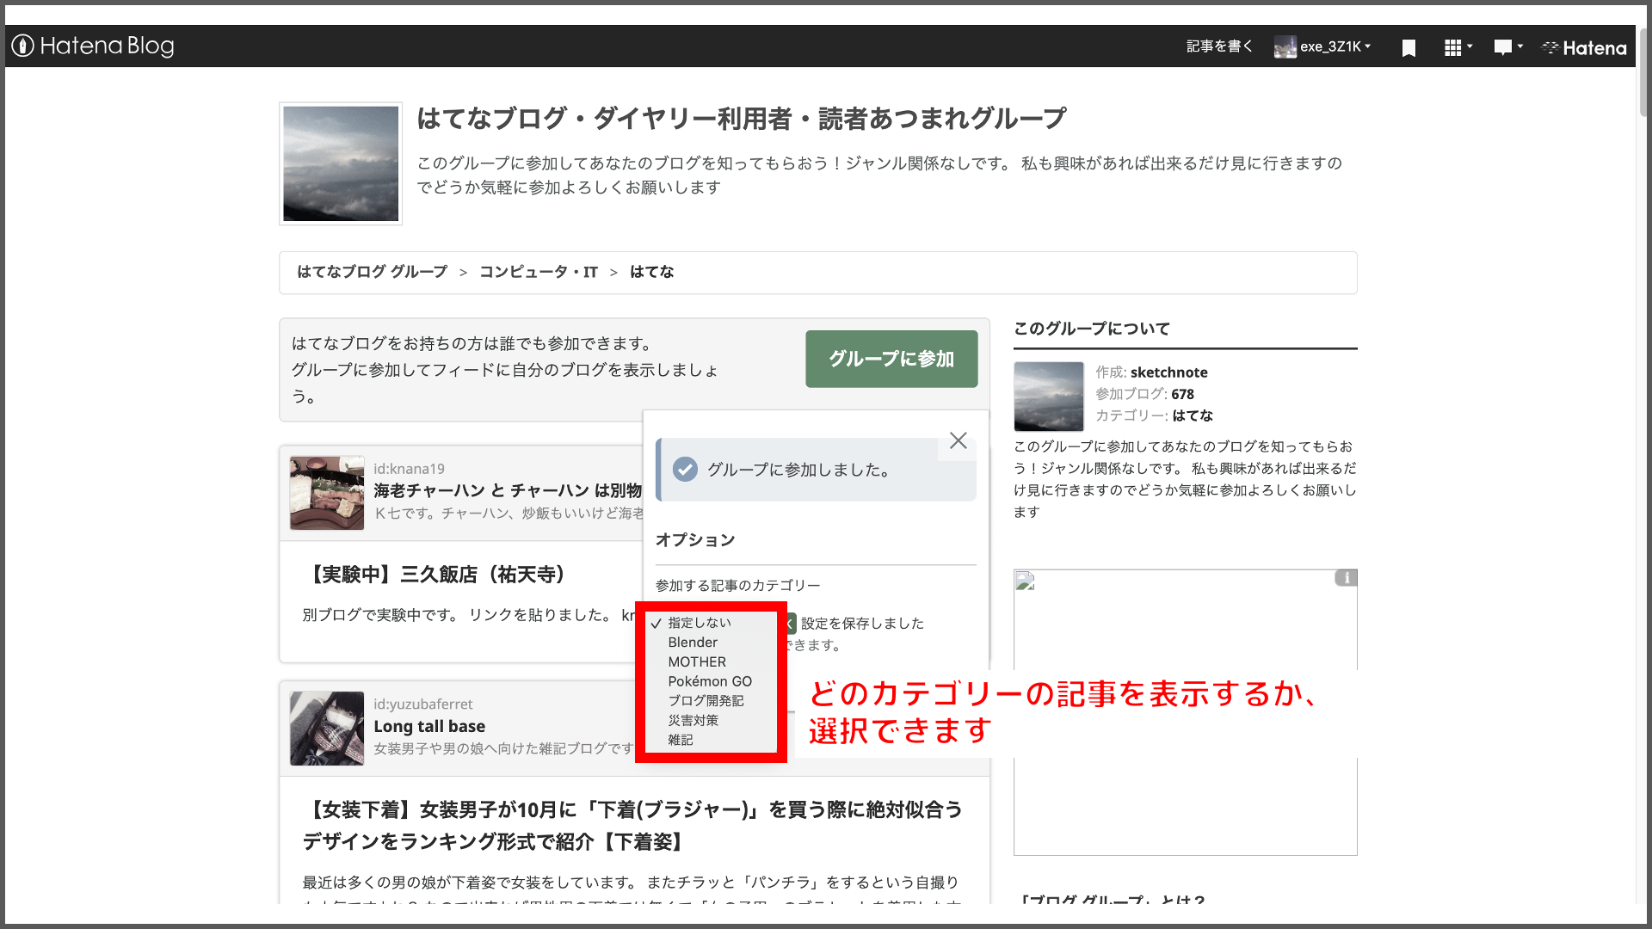Go to コンピュータ・IT breadcrumb
This screenshot has height=929, width=1652.
(539, 272)
